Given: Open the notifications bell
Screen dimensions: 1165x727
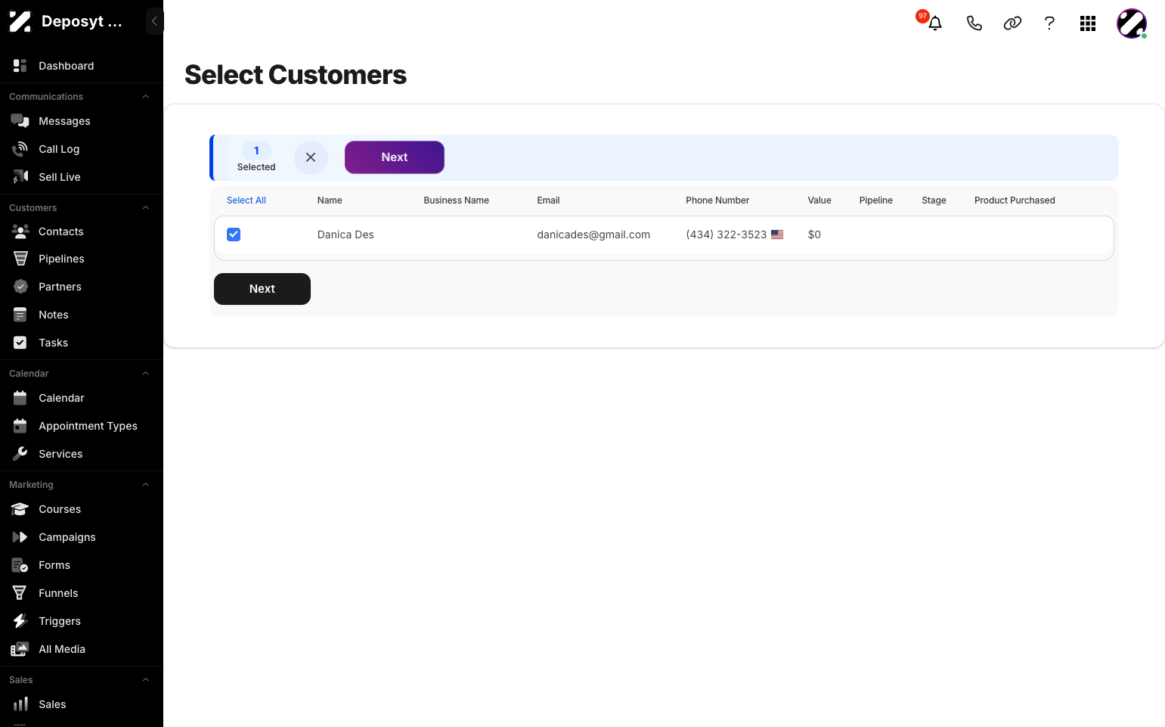Looking at the screenshot, I should pyautogui.click(x=935, y=23).
